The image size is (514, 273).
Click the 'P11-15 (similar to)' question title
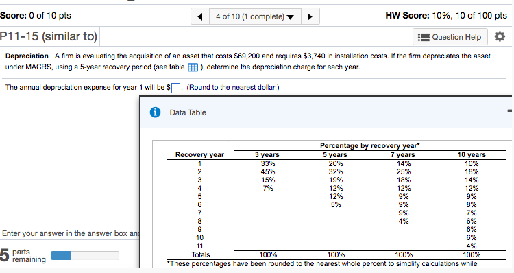point(49,36)
